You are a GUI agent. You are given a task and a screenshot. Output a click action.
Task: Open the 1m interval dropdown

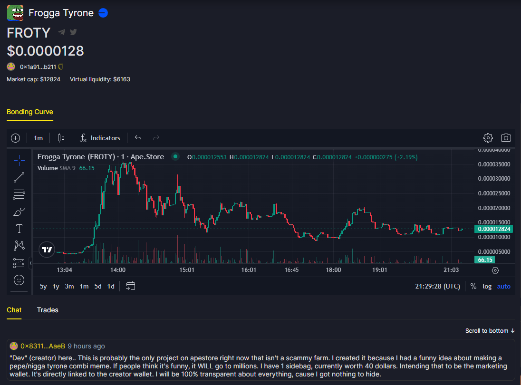38,138
